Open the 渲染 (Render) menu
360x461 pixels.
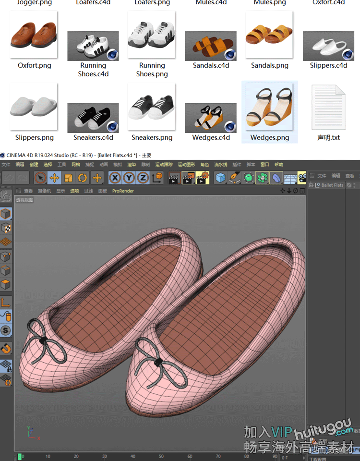pyautogui.click(x=131, y=164)
